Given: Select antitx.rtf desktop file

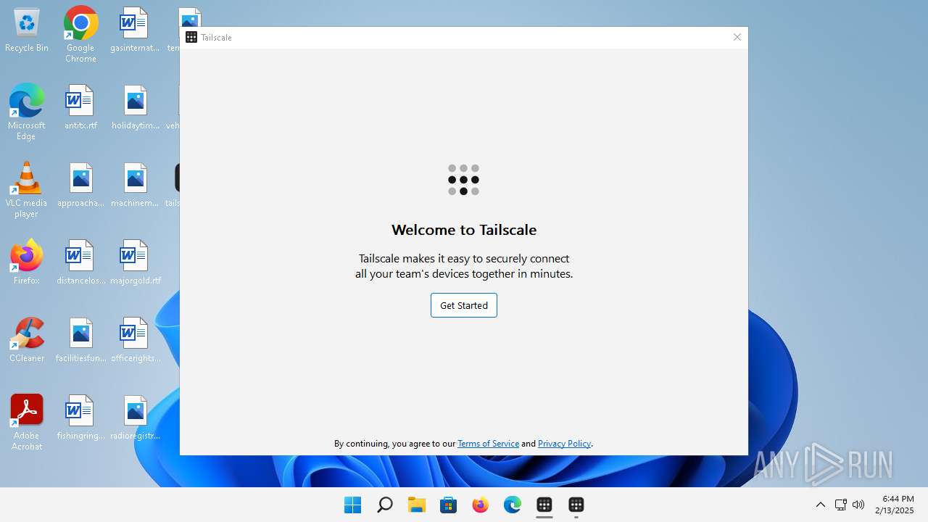Looking at the screenshot, I should (x=80, y=107).
